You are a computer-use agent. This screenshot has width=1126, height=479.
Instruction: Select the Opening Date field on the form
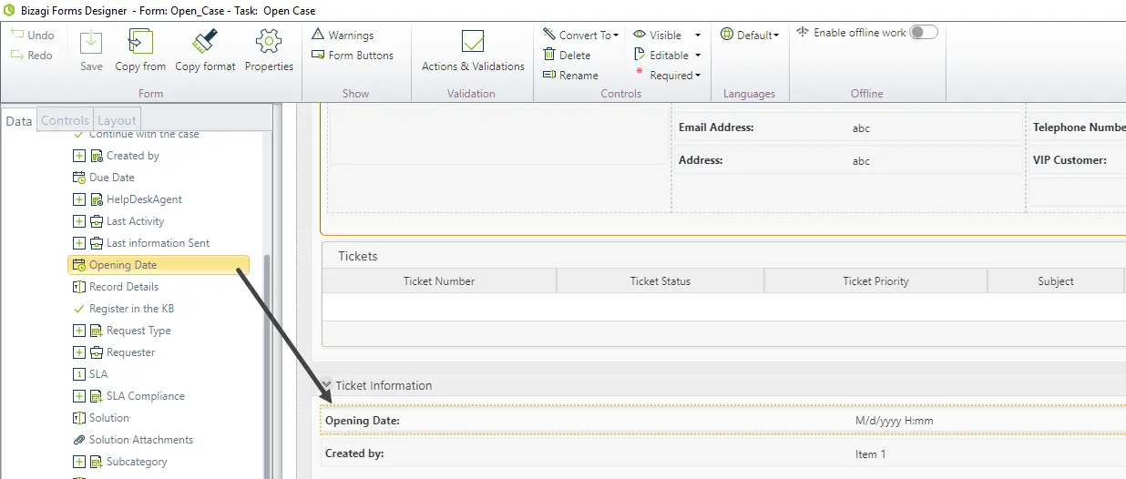(723, 421)
